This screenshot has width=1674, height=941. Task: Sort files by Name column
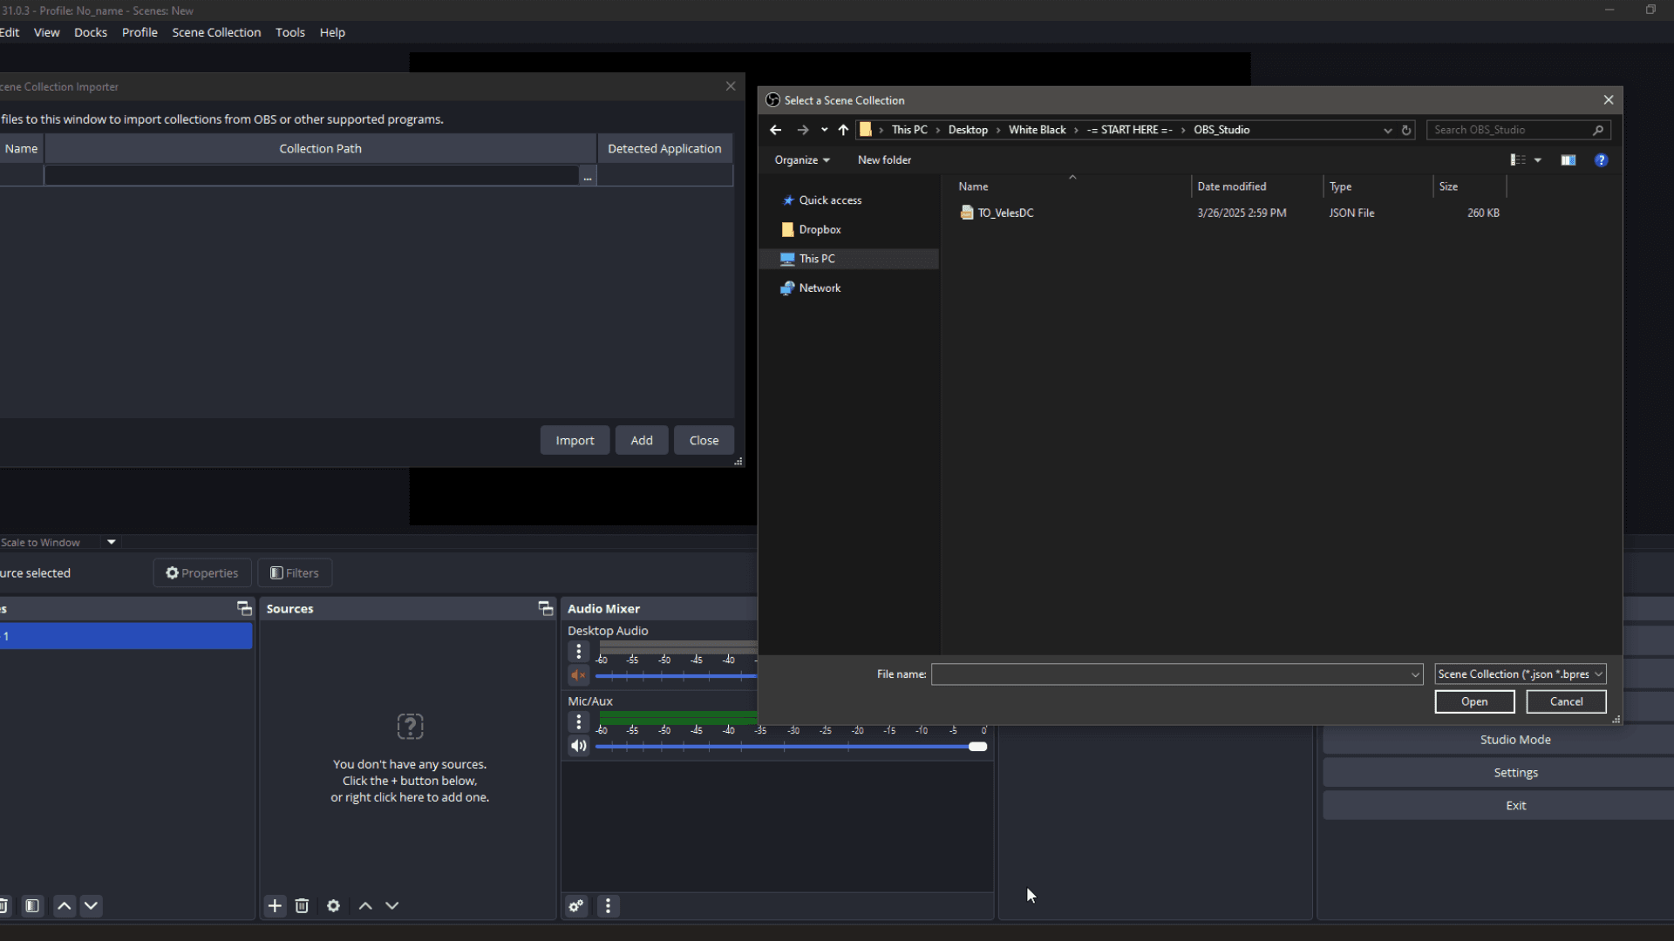point(1072,186)
